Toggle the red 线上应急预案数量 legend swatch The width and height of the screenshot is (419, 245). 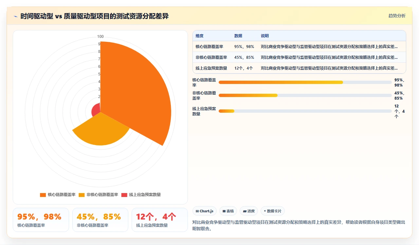tap(124, 195)
